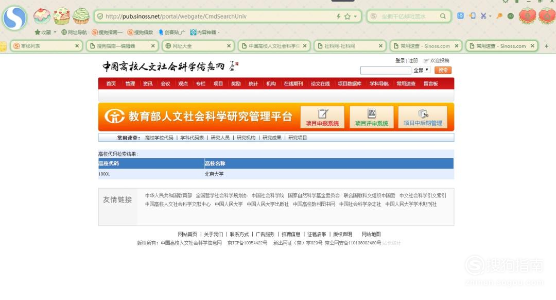
Task: Click the green cupcake skin button
Action: tap(81, 16)
